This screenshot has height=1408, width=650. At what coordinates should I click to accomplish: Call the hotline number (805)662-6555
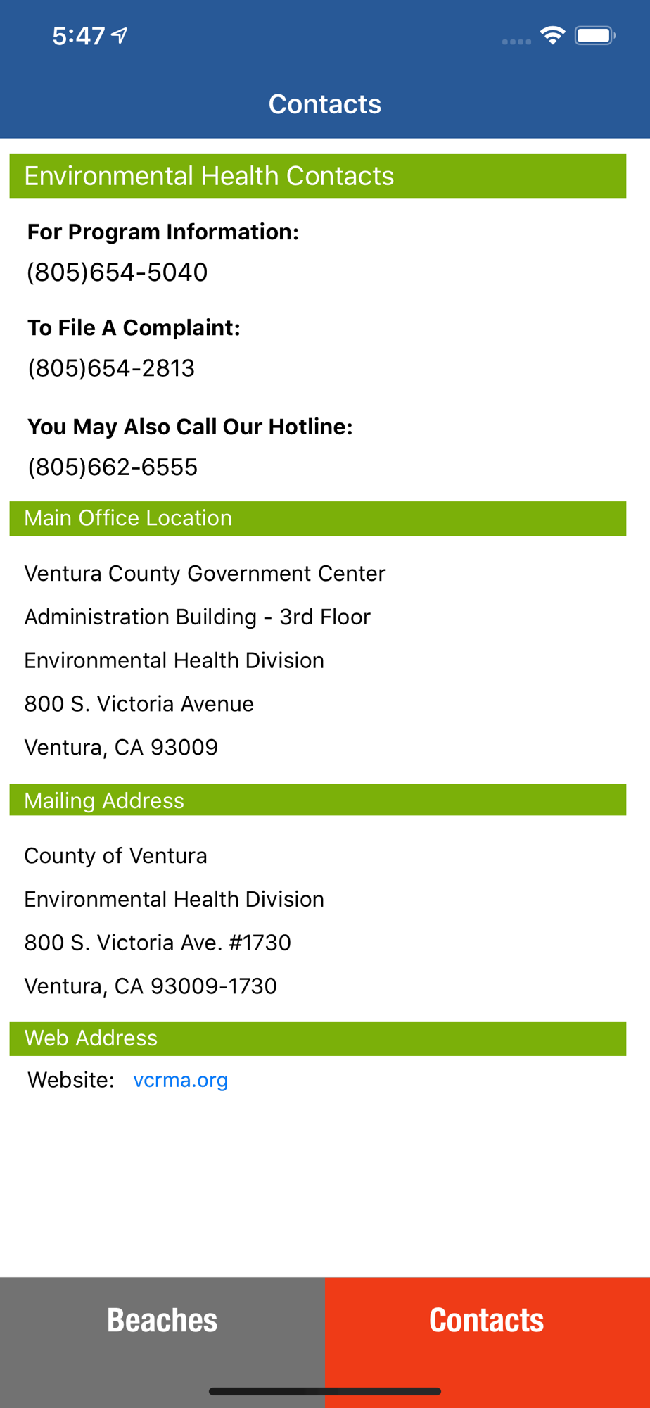click(113, 467)
